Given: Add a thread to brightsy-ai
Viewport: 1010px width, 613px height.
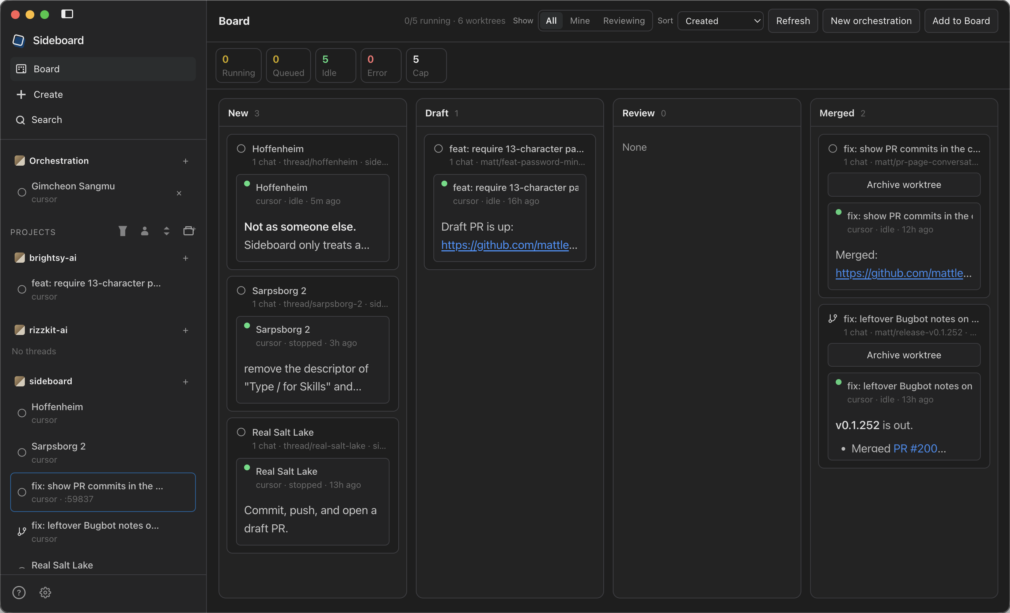Looking at the screenshot, I should click(186, 258).
